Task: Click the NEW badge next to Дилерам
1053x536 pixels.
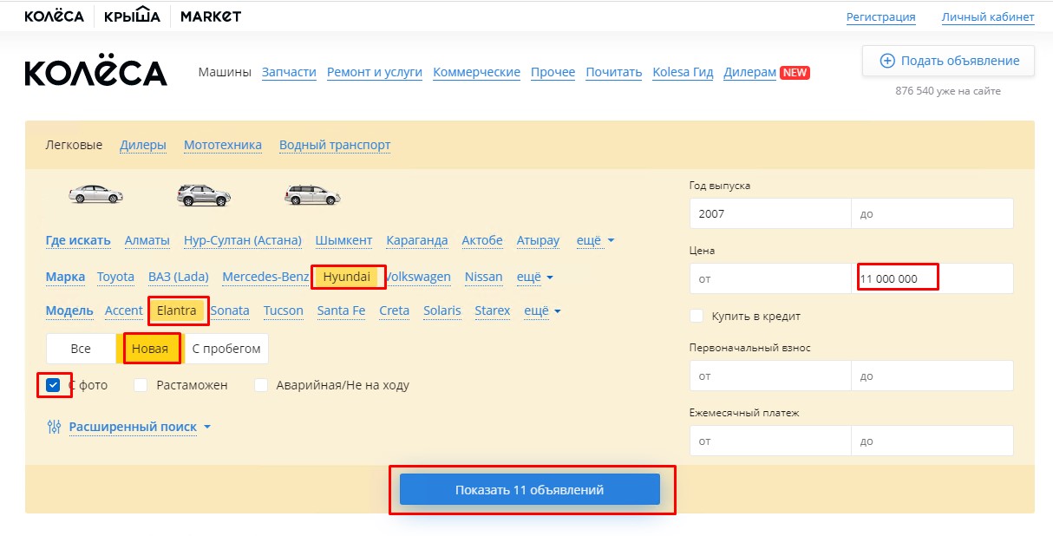Action: [x=795, y=73]
